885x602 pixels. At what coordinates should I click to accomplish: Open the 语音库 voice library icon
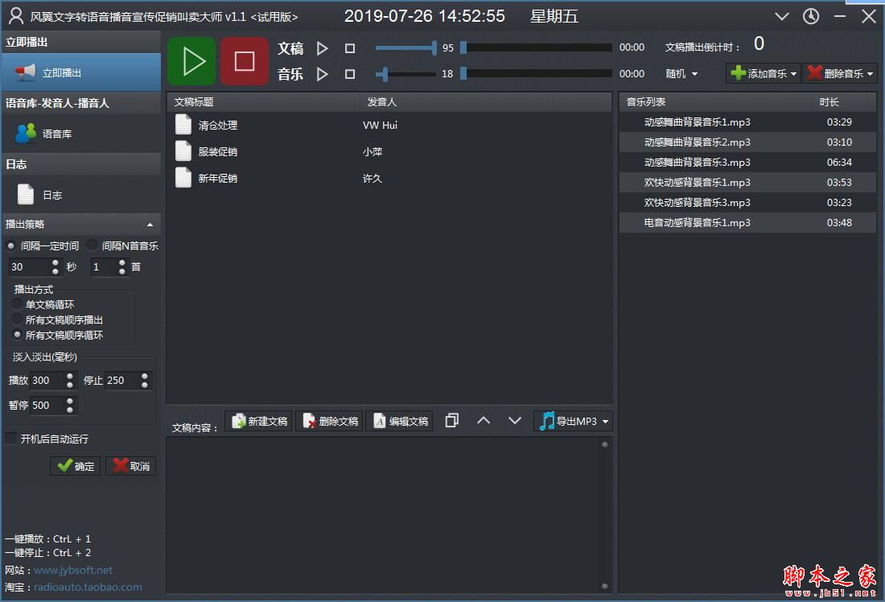coord(26,134)
